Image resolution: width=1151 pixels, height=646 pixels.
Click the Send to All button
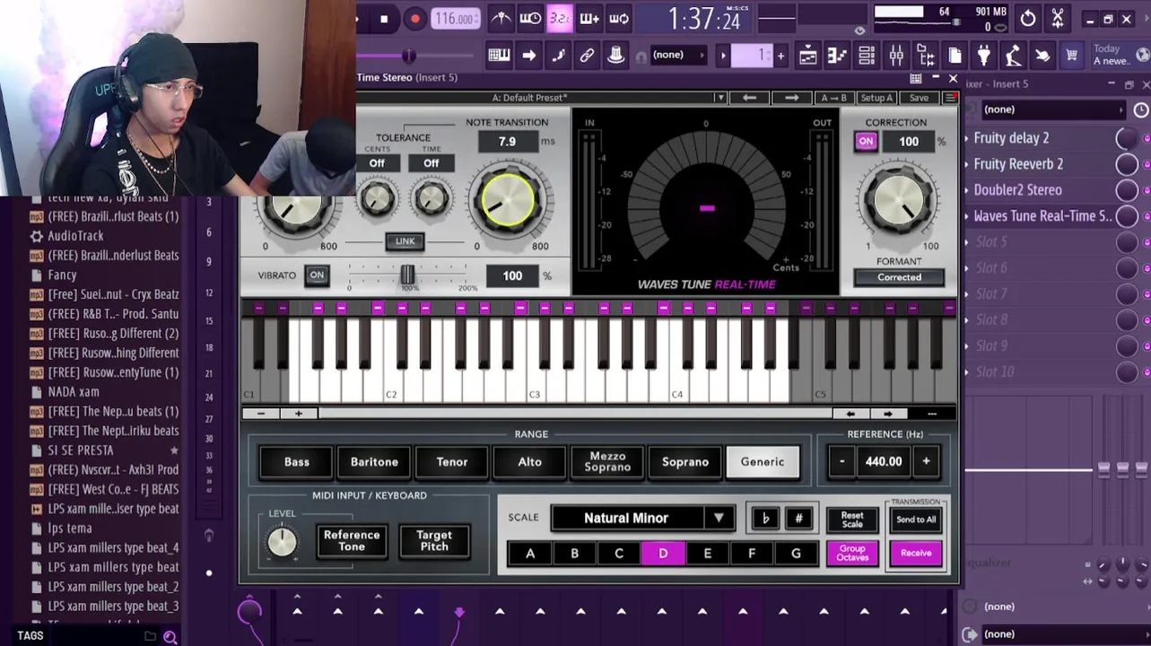pos(916,519)
